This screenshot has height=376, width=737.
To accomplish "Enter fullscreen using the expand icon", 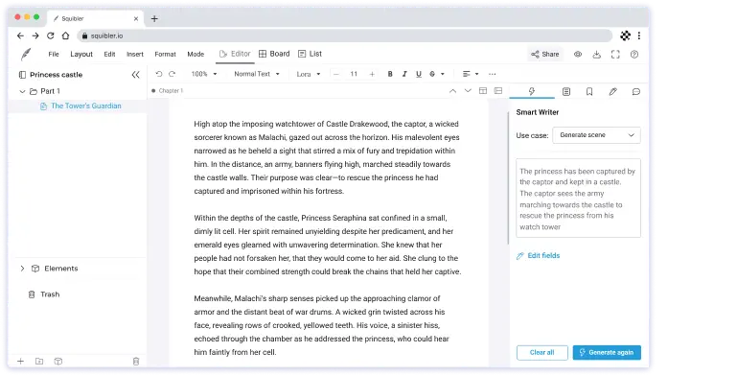I will pos(615,54).
